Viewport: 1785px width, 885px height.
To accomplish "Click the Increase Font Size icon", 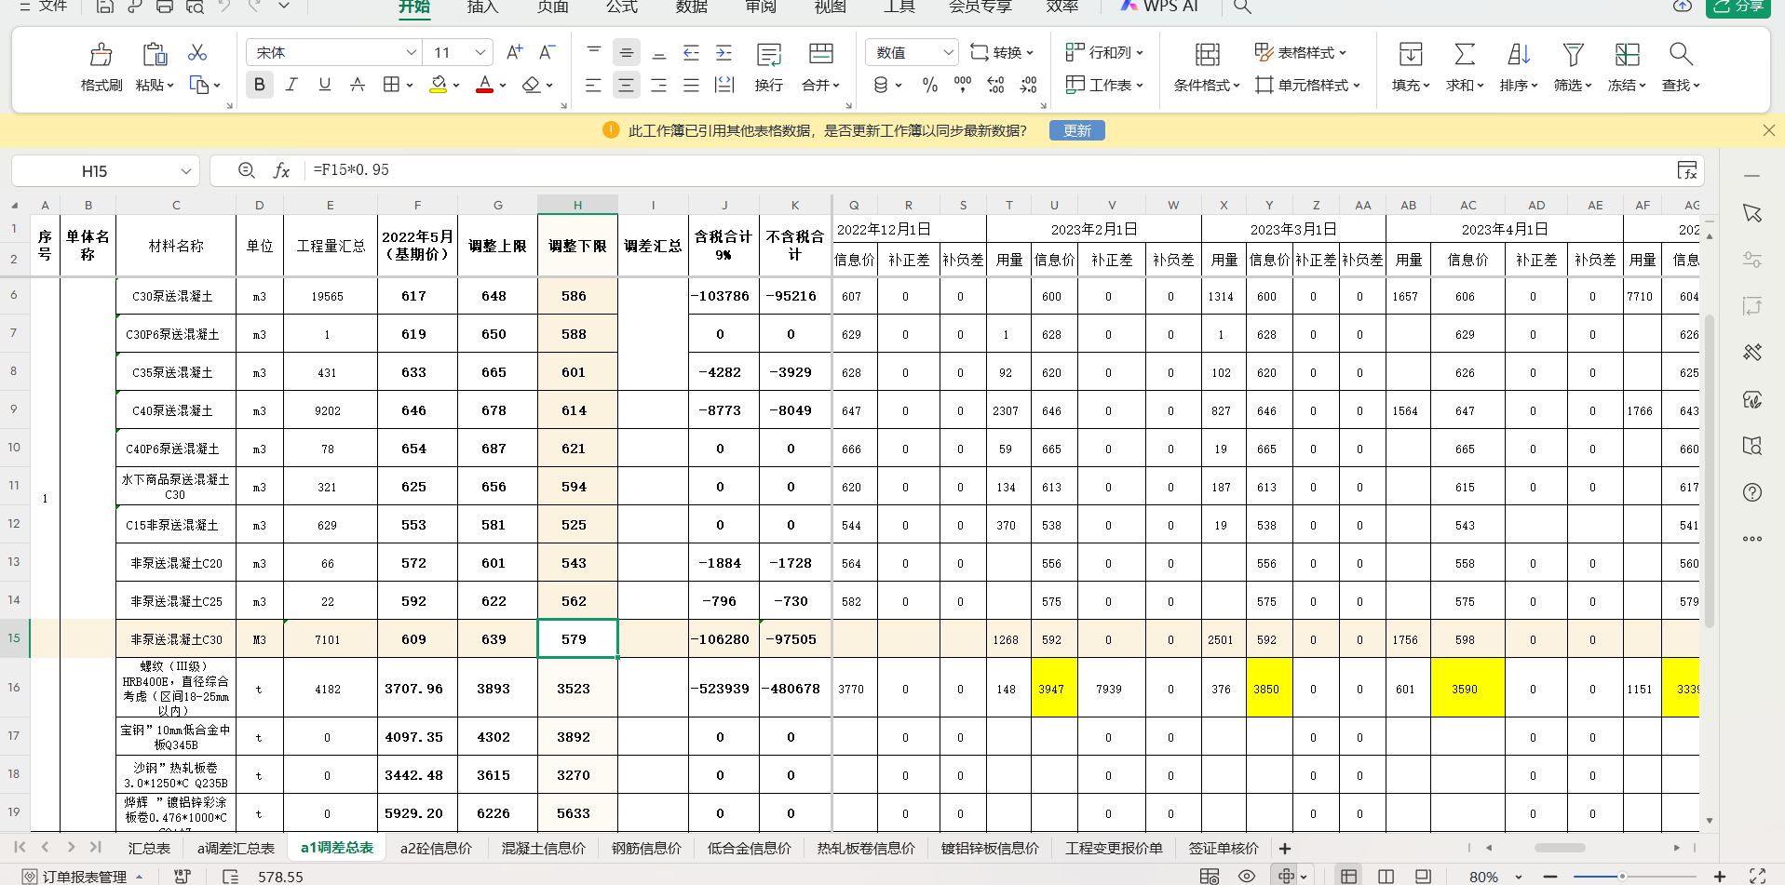I will click(x=514, y=51).
